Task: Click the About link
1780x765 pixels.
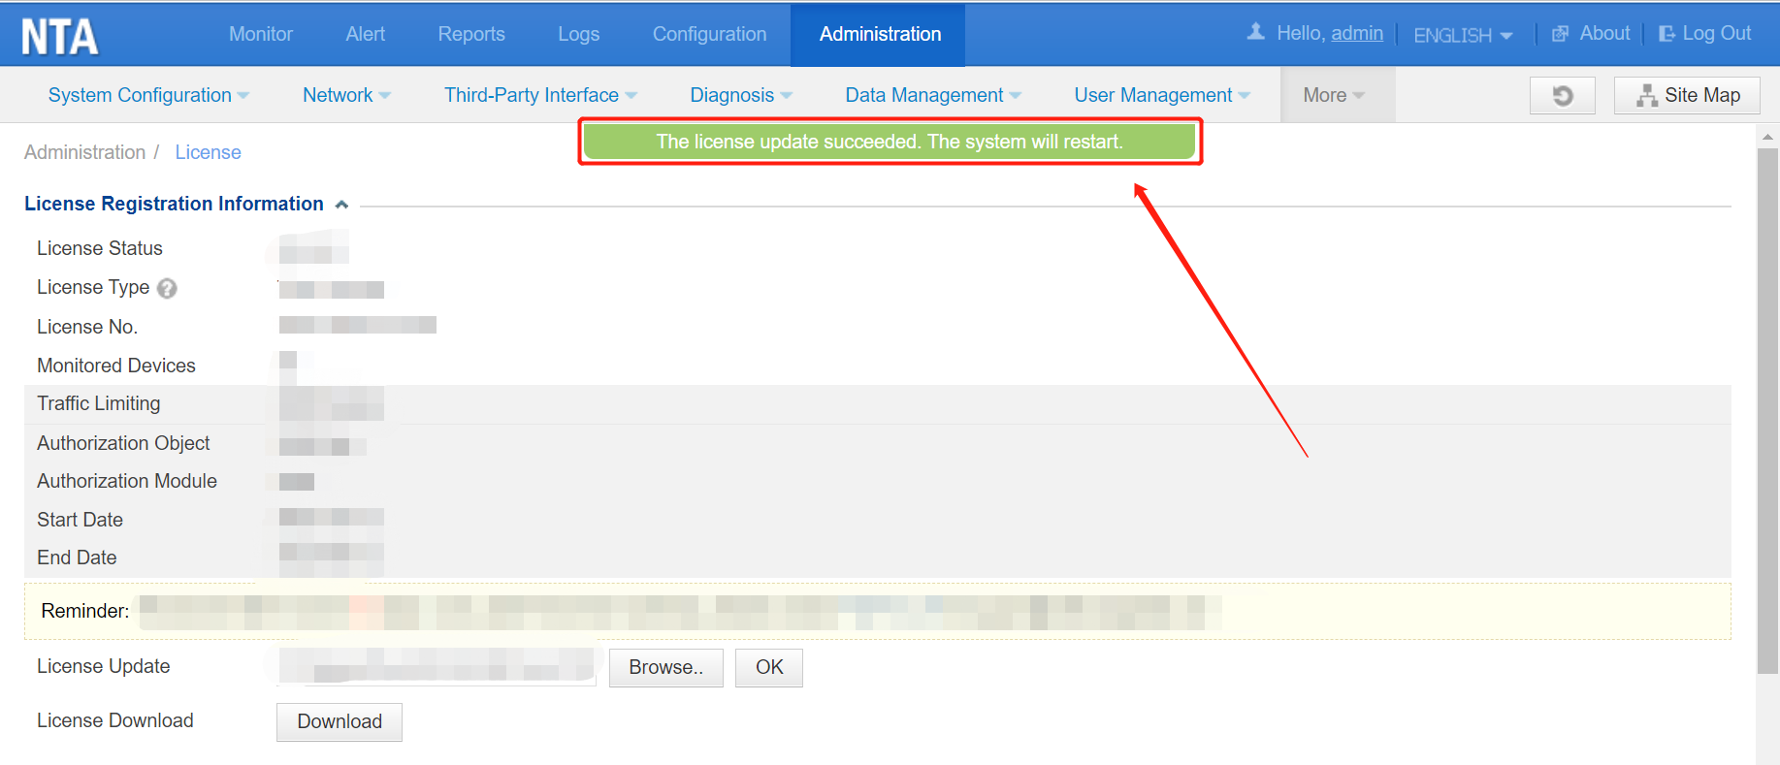Action: tap(1592, 34)
